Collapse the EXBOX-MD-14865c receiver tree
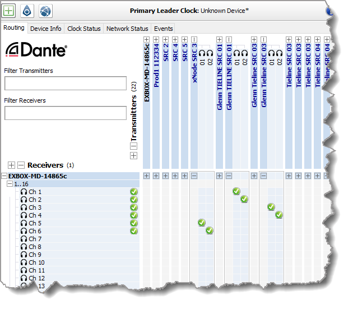353x309 pixels. pyautogui.click(x=4, y=176)
